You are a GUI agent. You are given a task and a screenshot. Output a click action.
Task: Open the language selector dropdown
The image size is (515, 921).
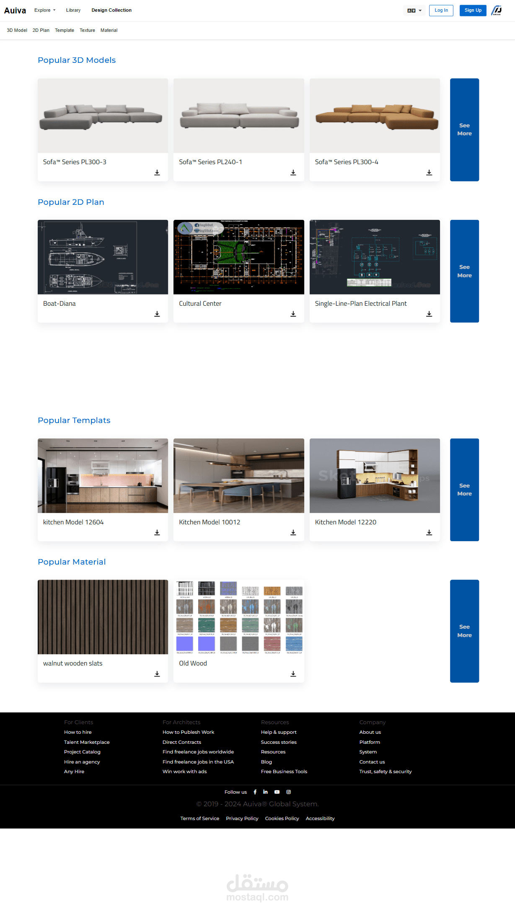coord(414,10)
